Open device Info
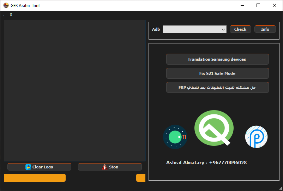 (265, 29)
